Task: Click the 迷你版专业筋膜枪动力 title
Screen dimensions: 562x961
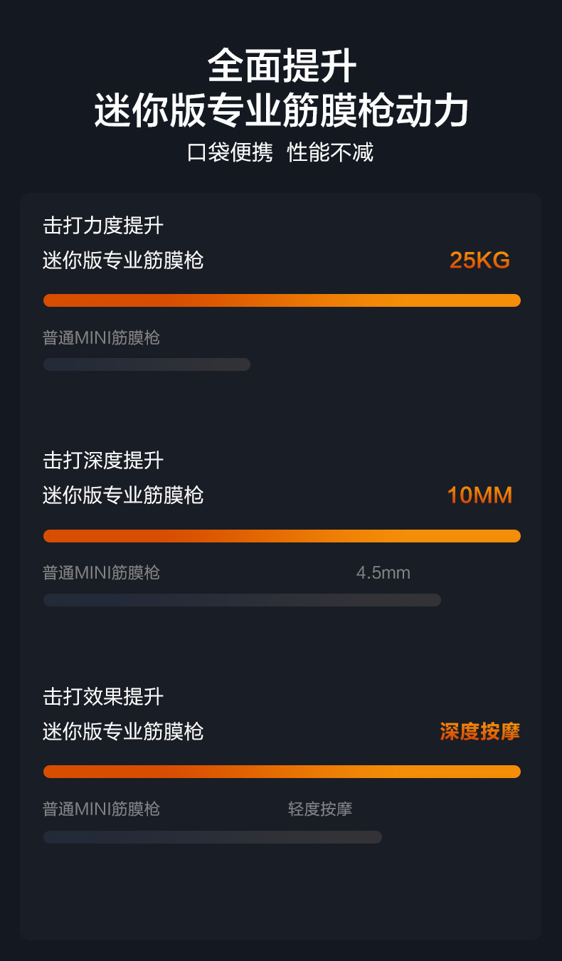Action: tap(282, 111)
